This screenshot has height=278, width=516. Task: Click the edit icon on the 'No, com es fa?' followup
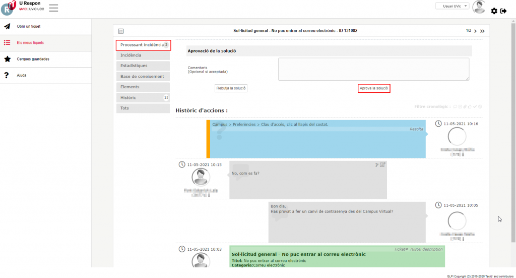point(383,164)
